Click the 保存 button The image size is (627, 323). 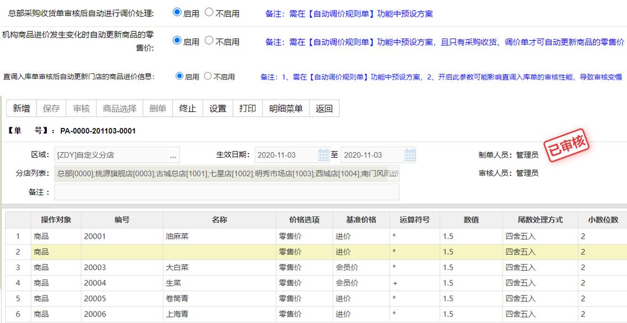tap(51, 108)
